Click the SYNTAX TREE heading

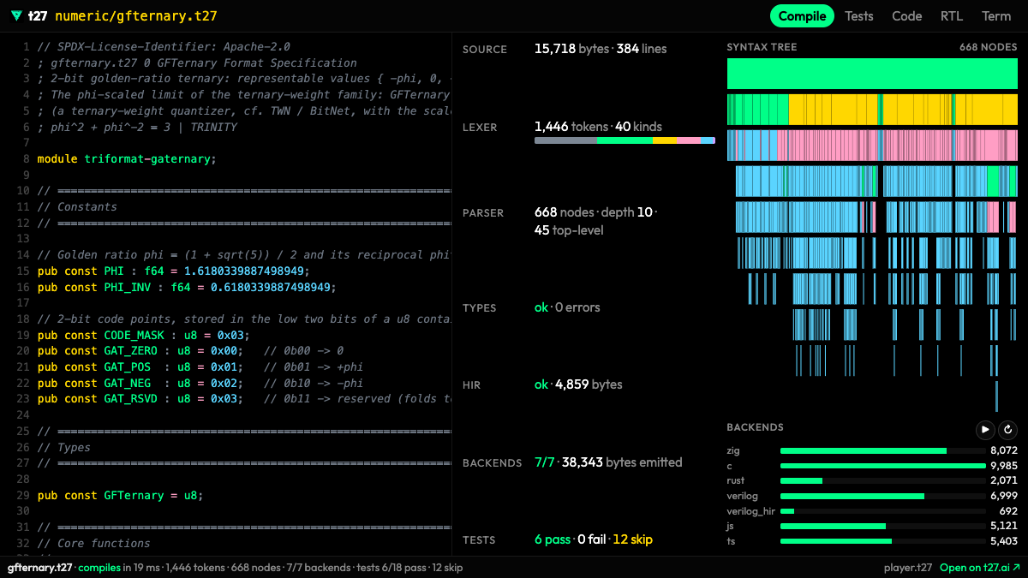(762, 47)
